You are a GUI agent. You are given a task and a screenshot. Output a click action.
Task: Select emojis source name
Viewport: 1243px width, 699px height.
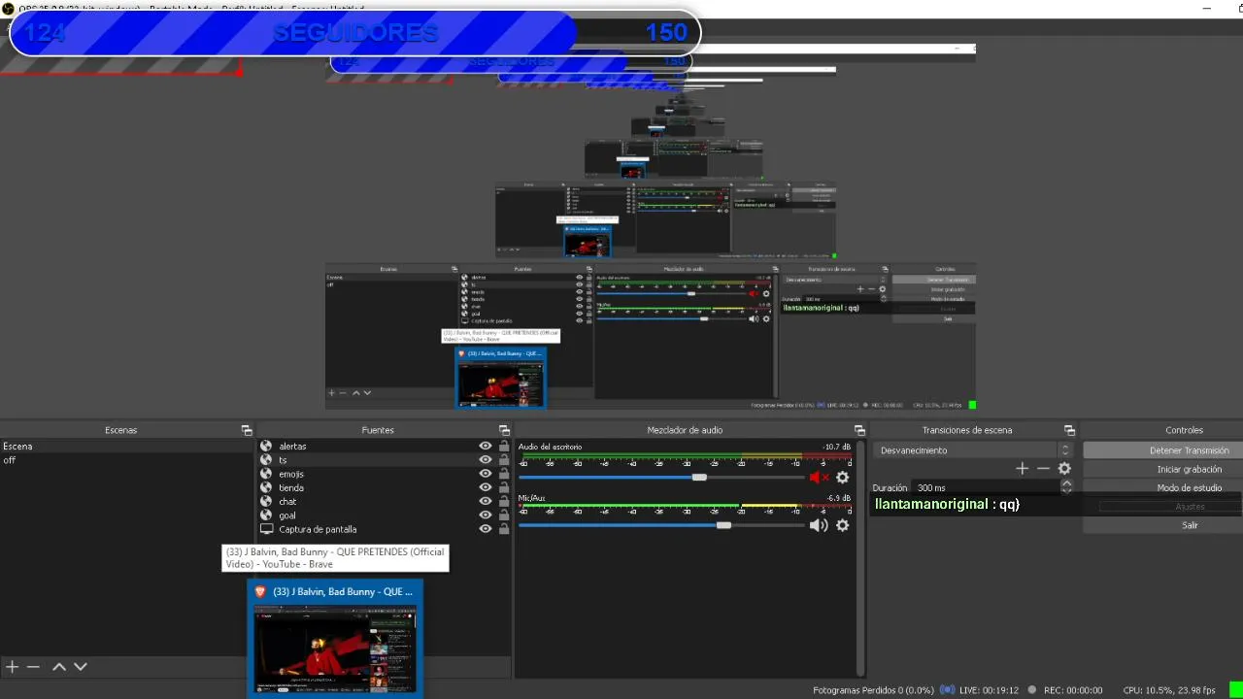291,474
